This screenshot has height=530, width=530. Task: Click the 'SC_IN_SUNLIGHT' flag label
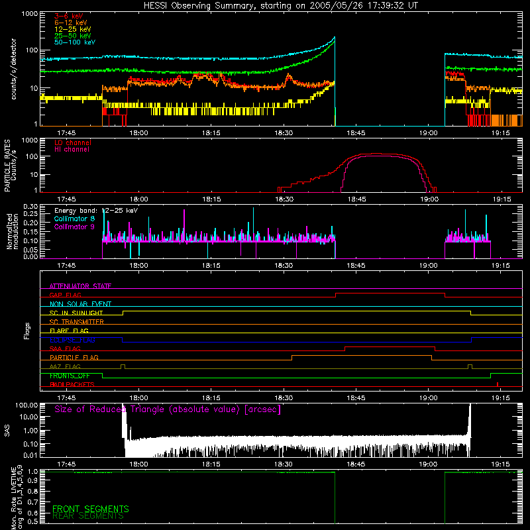pos(76,313)
